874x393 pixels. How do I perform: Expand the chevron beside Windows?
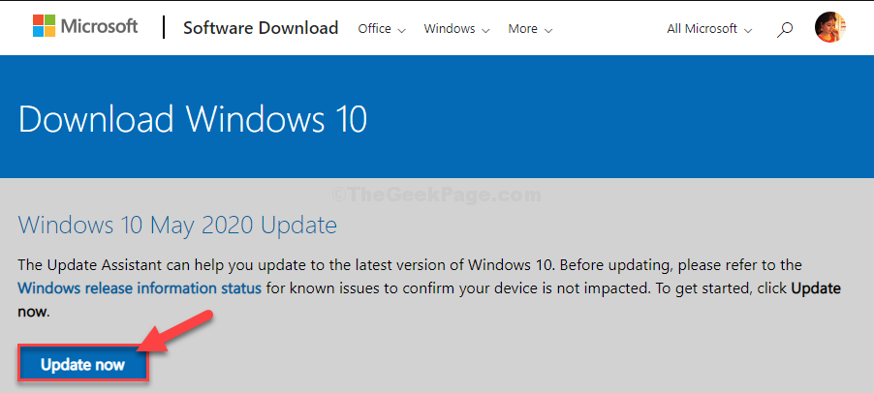[x=484, y=30]
